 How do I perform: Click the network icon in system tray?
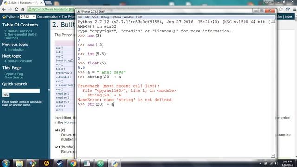tap(271, 163)
